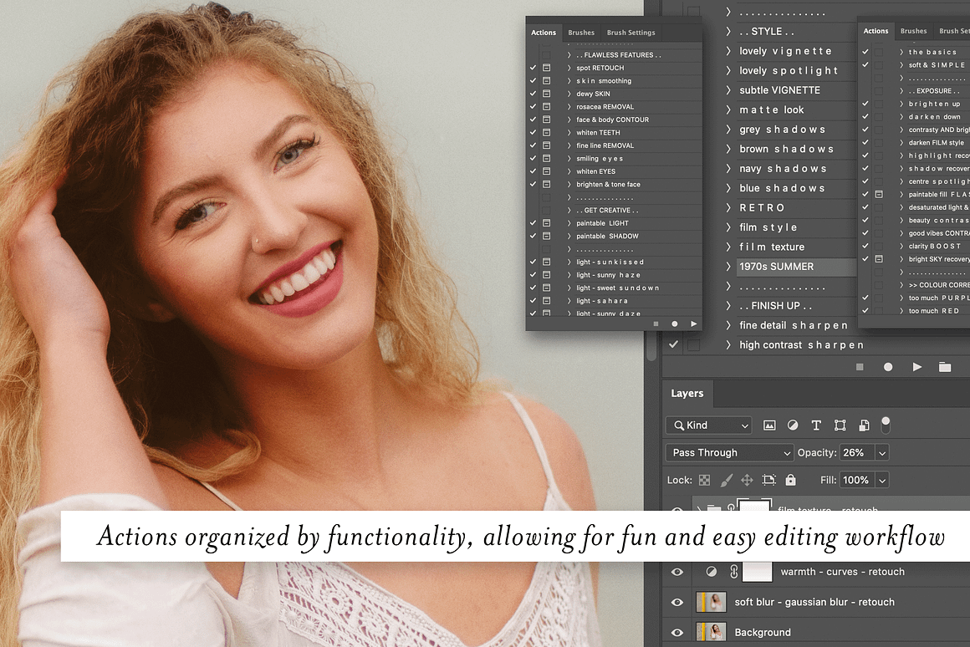Filter for smart objects in Layers panel
This screenshot has width=970, height=647.
[x=864, y=425]
